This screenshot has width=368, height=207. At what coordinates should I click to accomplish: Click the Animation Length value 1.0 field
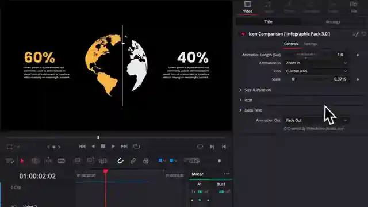click(x=340, y=55)
